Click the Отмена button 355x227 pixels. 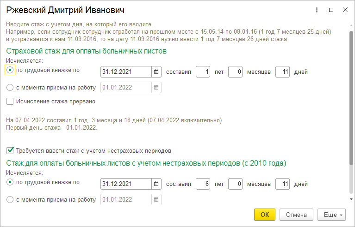(x=296, y=215)
